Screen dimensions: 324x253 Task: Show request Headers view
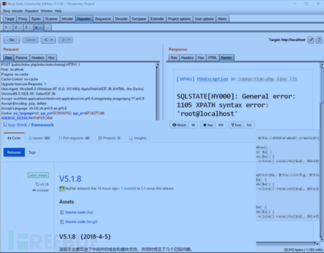(38, 58)
